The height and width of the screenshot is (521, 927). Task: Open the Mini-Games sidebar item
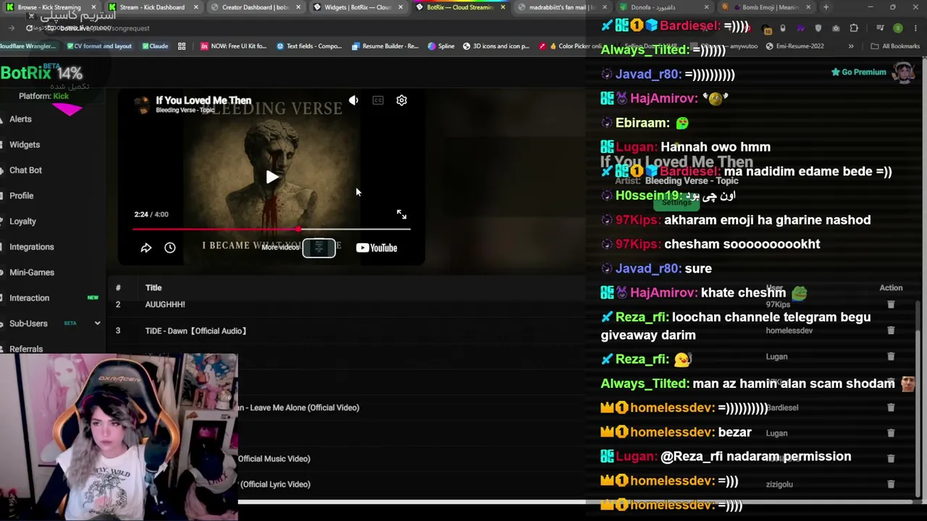[32, 272]
